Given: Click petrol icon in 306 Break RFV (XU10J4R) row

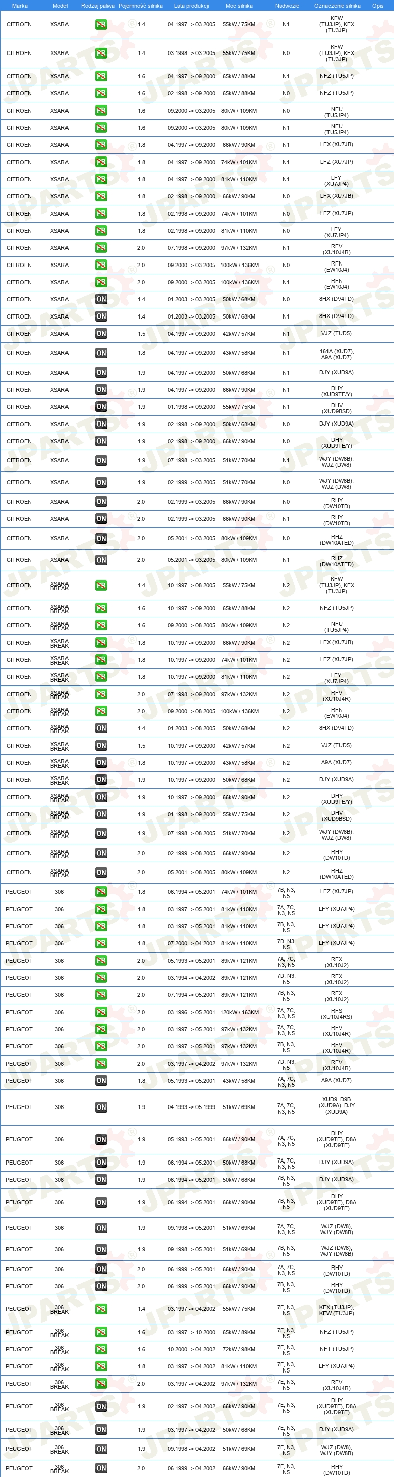Looking at the screenshot, I should click(101, 1384).
